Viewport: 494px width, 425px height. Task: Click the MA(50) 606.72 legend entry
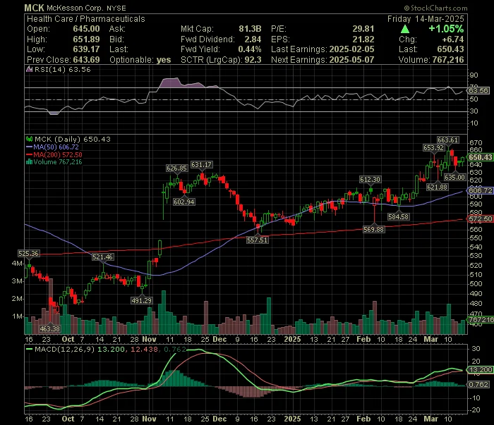click(56, 147)
